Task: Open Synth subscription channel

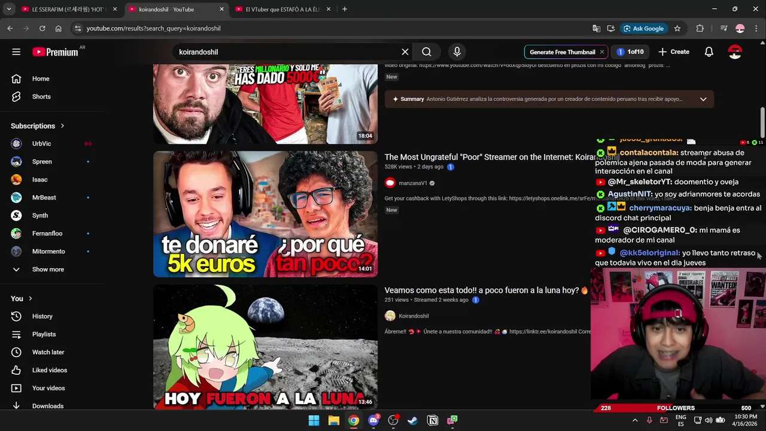Action: [x=40, y=216]
